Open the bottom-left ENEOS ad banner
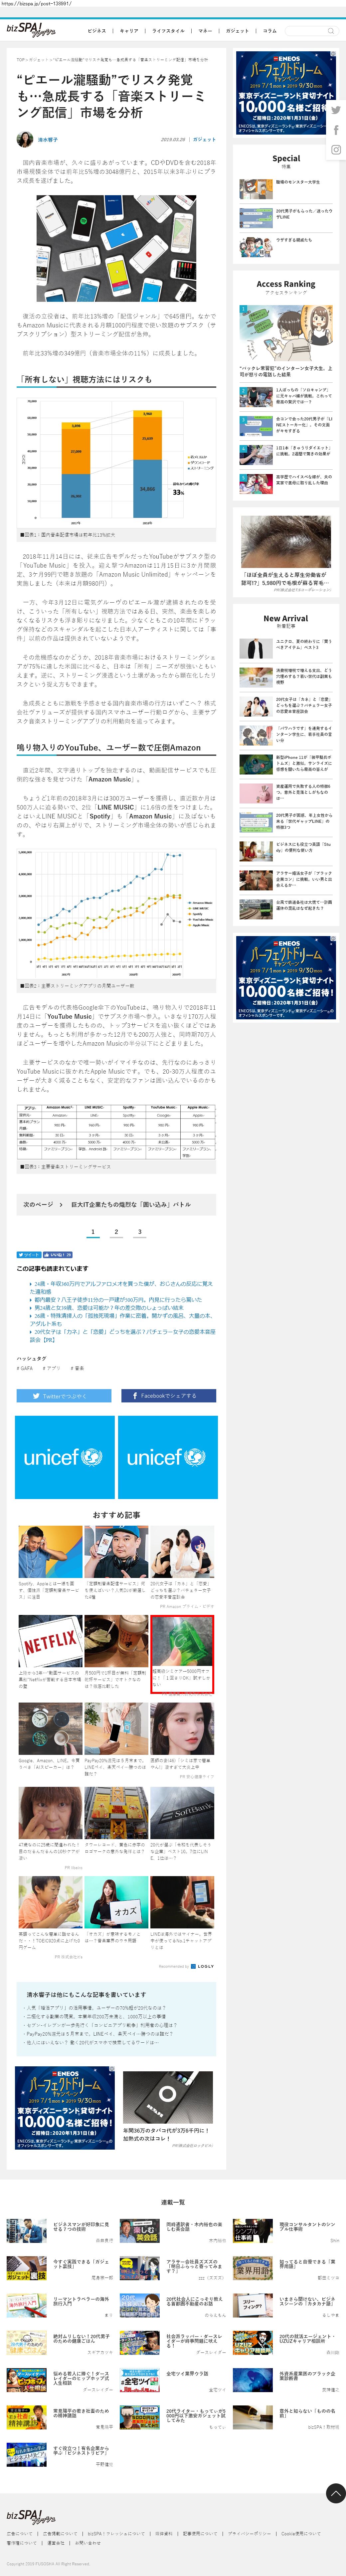Viewport: 346px width, 2576px height. pyautogui.click(x=65, y=2108)
